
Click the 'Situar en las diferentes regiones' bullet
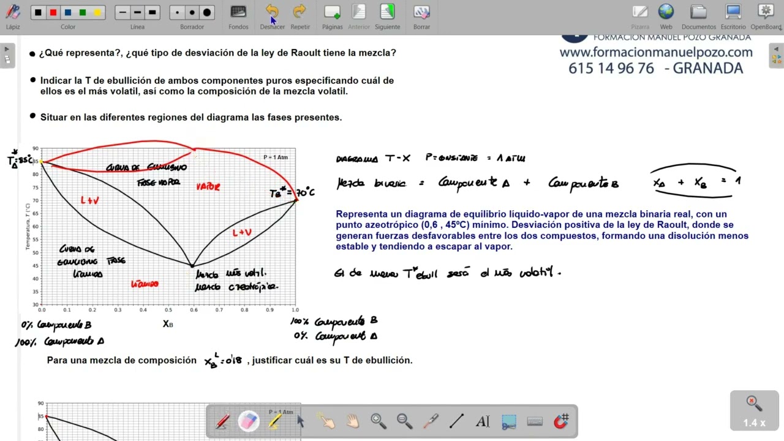click(x=191, y=117)
